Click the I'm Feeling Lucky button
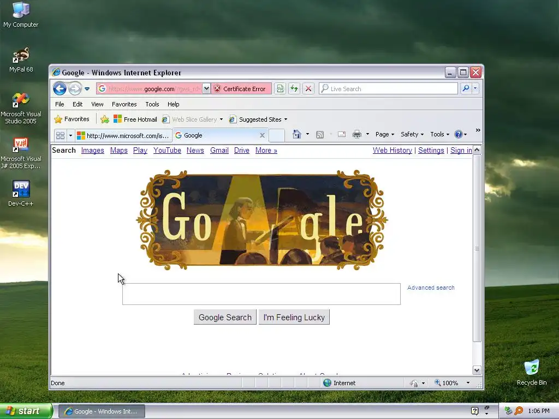This screenshot has width=559, height=419. pos(294,317)
